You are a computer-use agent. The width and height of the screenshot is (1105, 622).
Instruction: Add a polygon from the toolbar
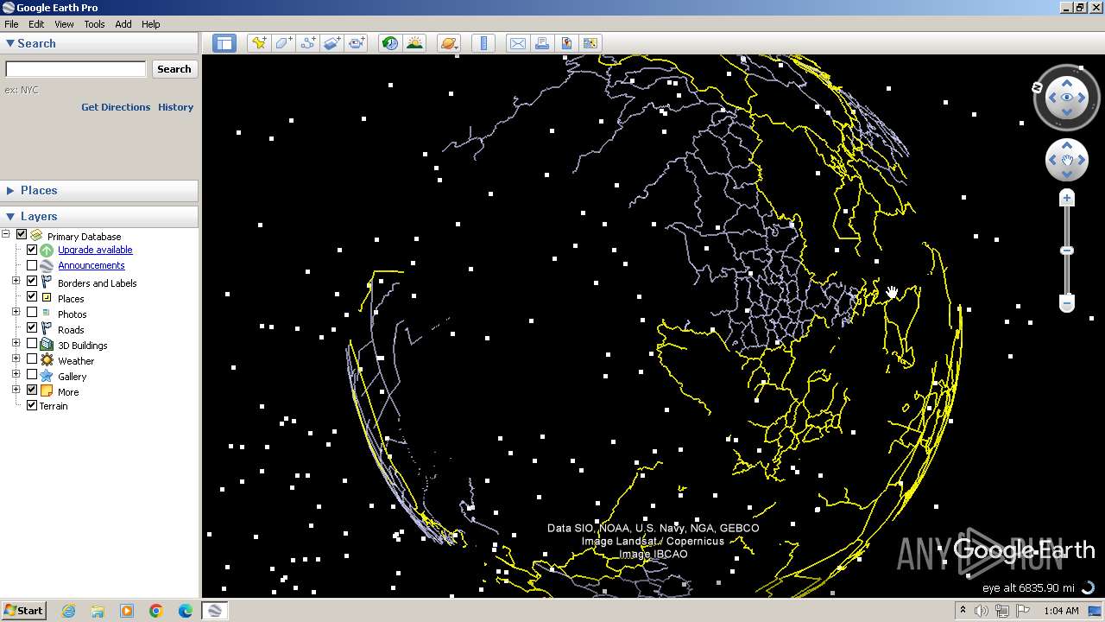click(x=283, y=43)
